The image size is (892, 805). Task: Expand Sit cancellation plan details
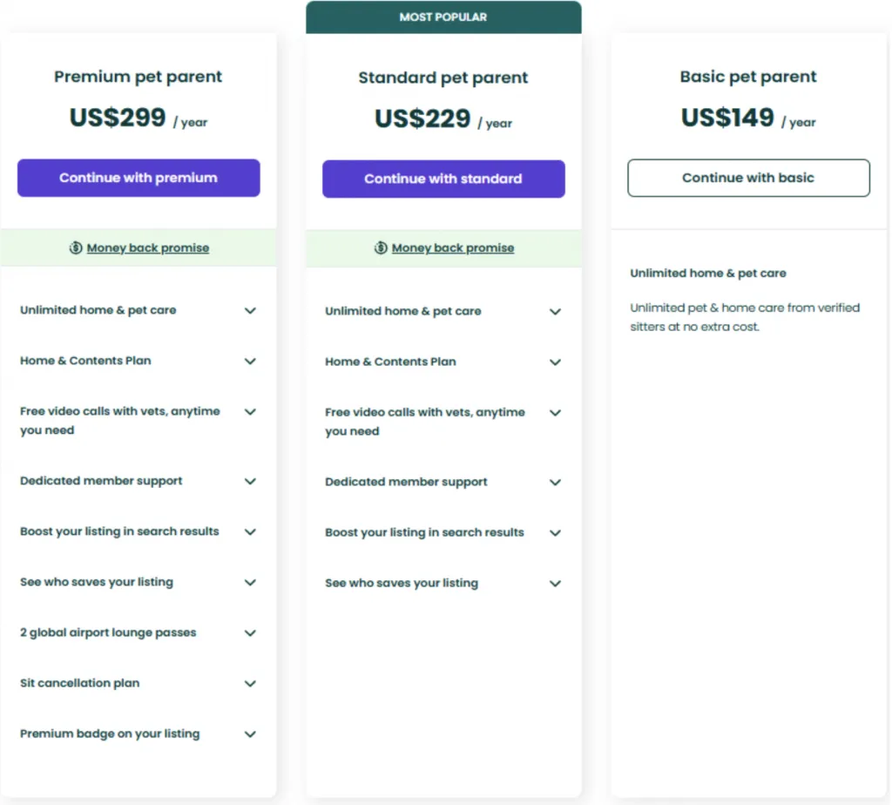coord(250,684)
